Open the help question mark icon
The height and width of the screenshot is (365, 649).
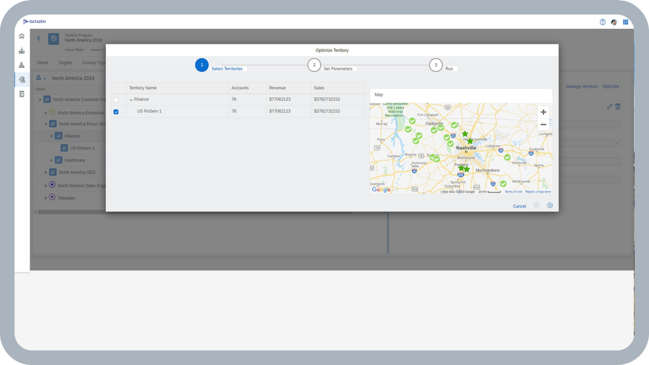[602, 22]
